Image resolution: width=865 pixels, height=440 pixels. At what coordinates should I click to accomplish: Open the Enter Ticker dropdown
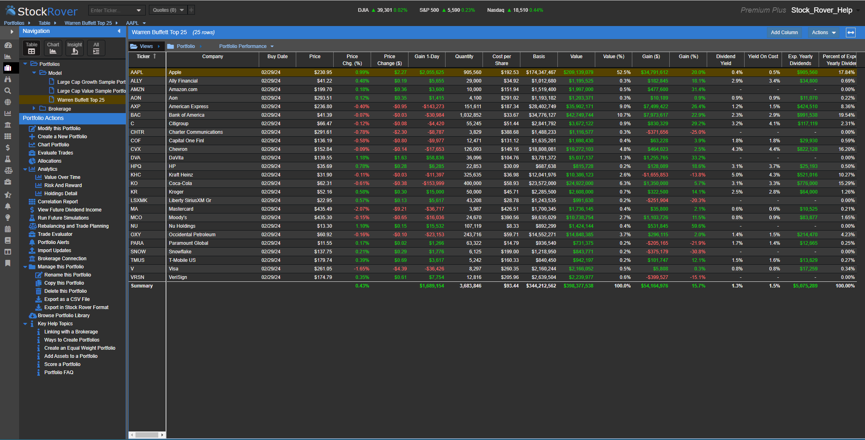pos(139,10)
